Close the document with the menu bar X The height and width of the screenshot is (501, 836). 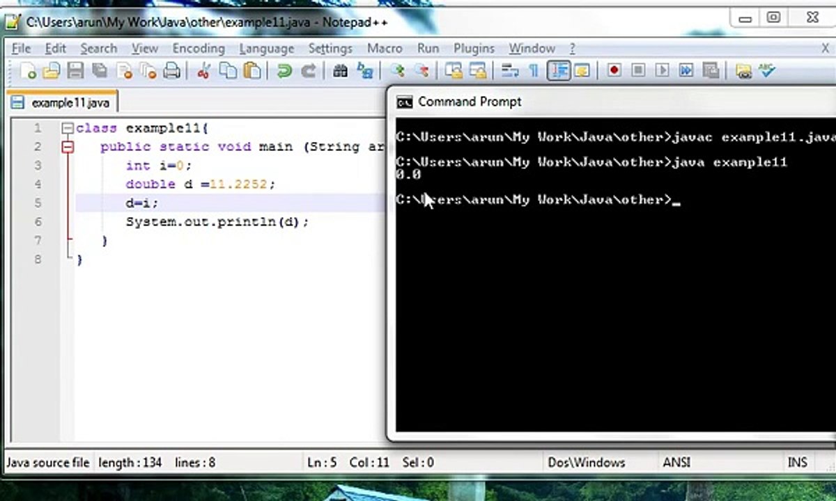[826, 48]
